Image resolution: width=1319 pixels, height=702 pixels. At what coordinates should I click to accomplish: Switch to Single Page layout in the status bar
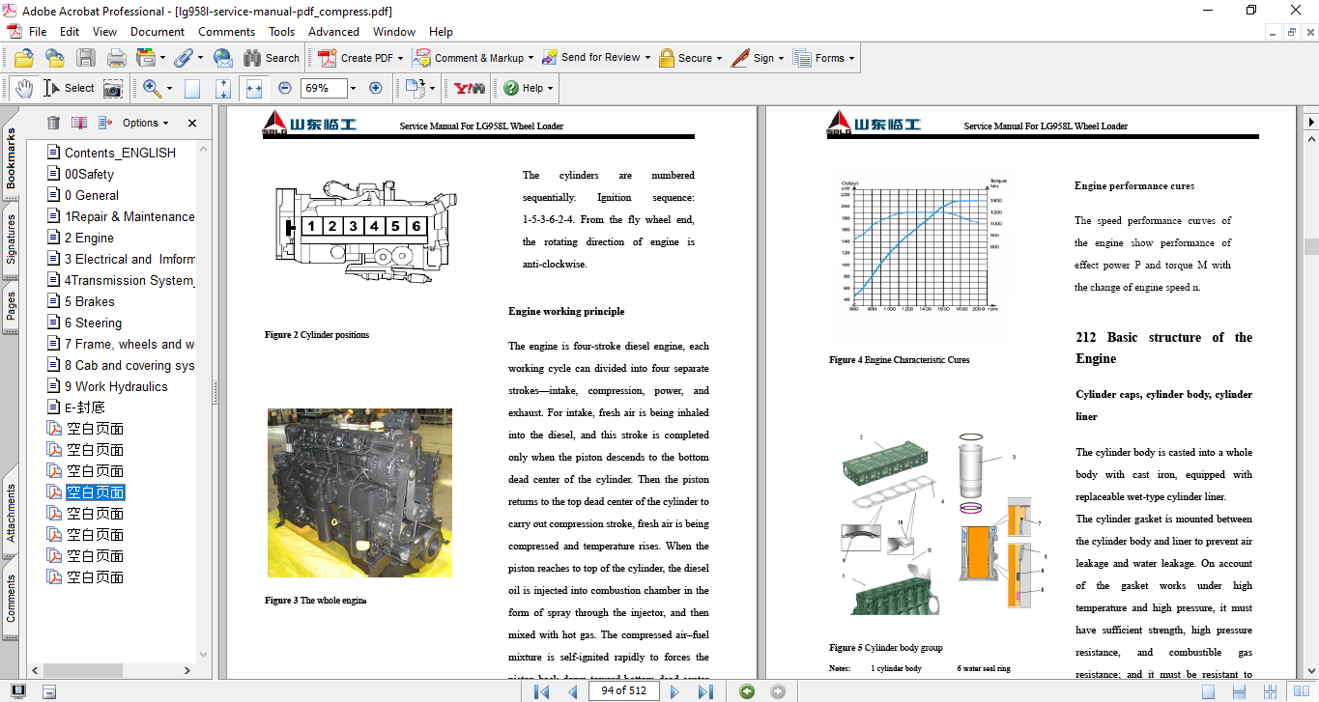1208,691
